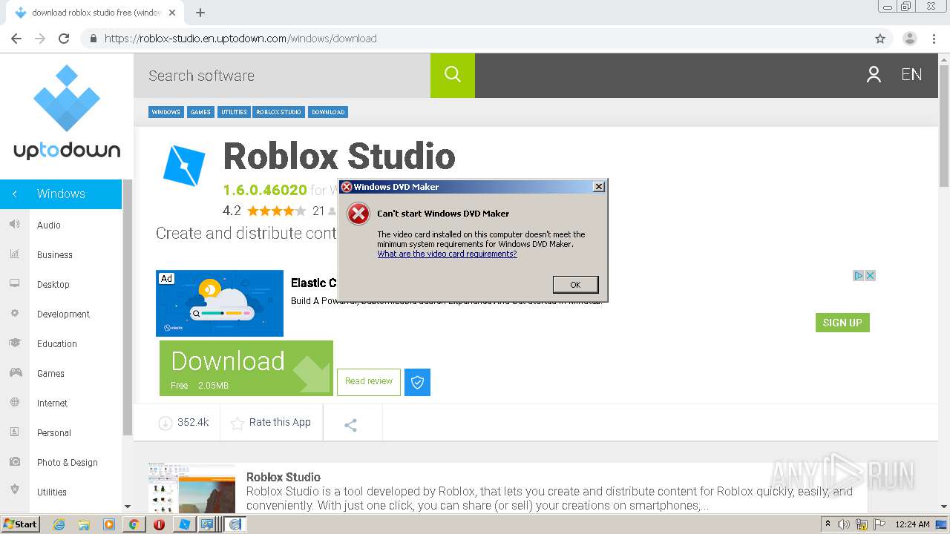The height and width of the screenshot is (534, 950).
Task: Click the Desktop monitor sidebar icon
Action: click(14, 283)
